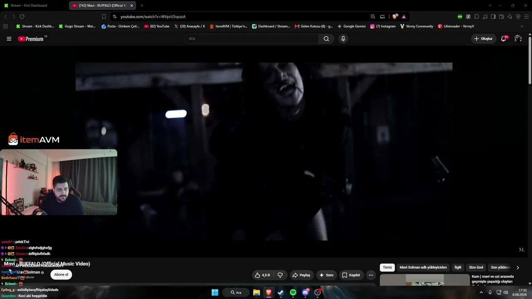Show hidden system tray icons
This screenshot has height=299, width=532.
click(481, 292)
